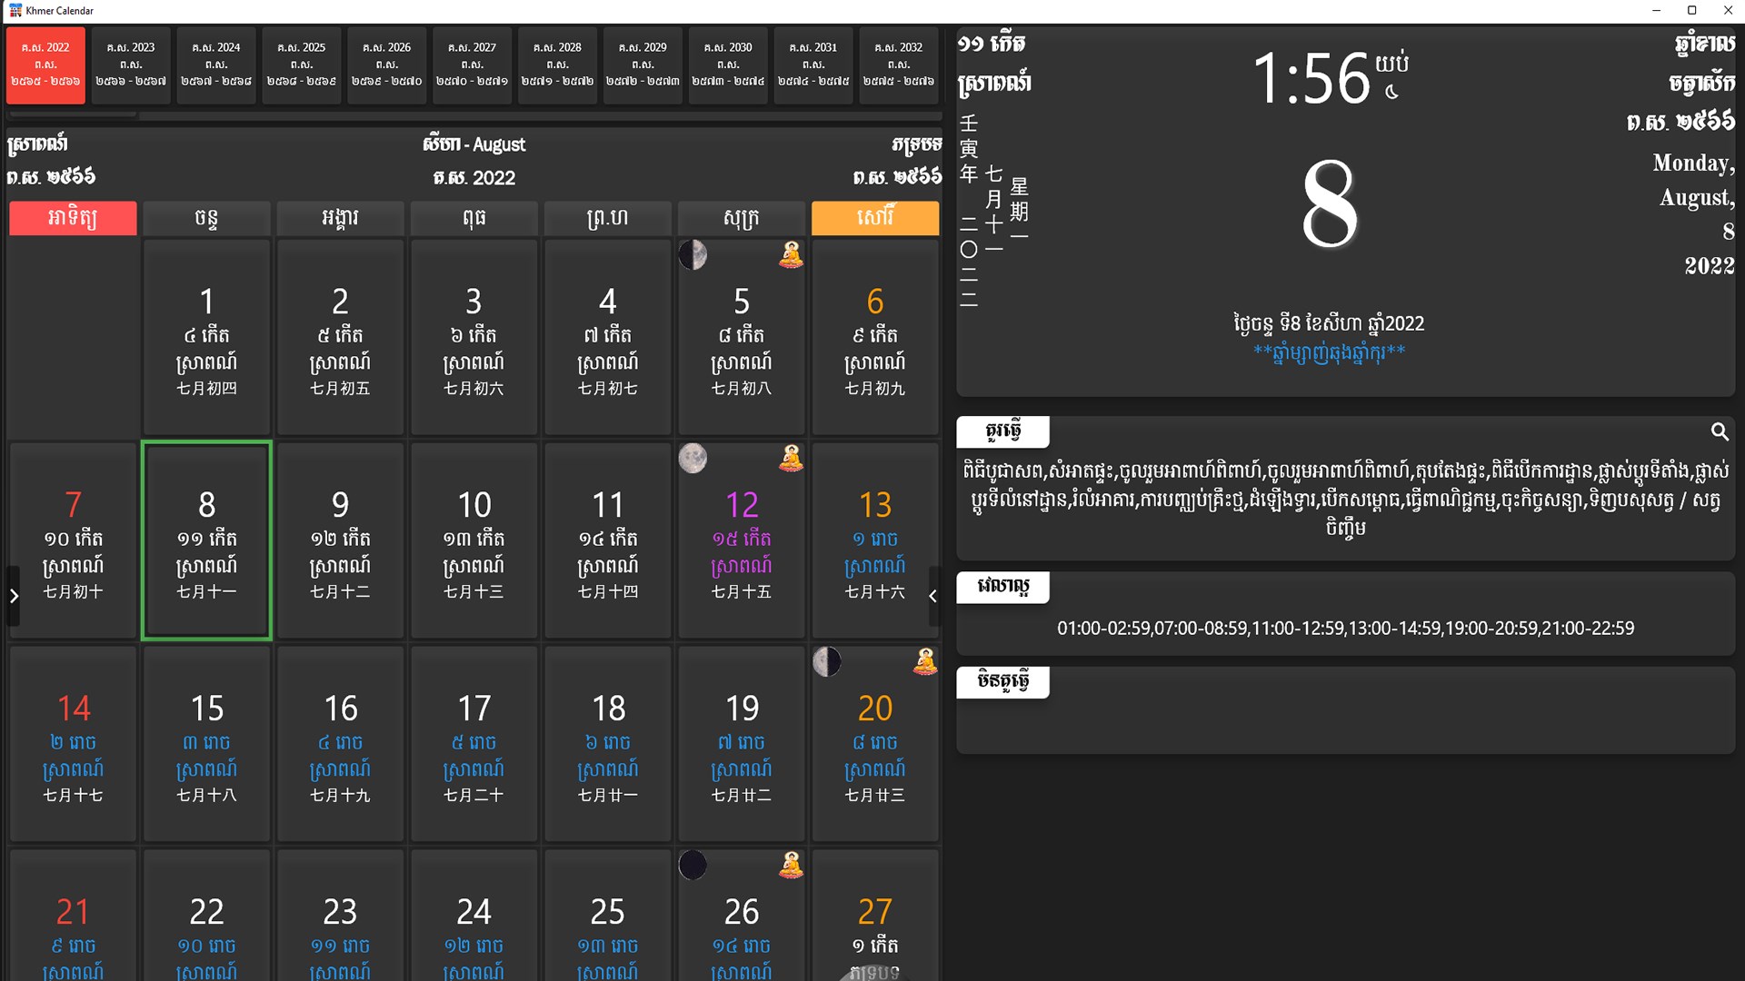Click the half moon icon on August 5
Screen dimensions: 1745x981
[x=693, y=255]
